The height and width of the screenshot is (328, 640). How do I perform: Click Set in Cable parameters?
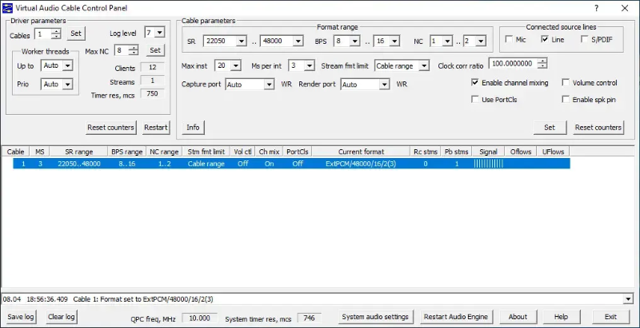coord(550,128)
